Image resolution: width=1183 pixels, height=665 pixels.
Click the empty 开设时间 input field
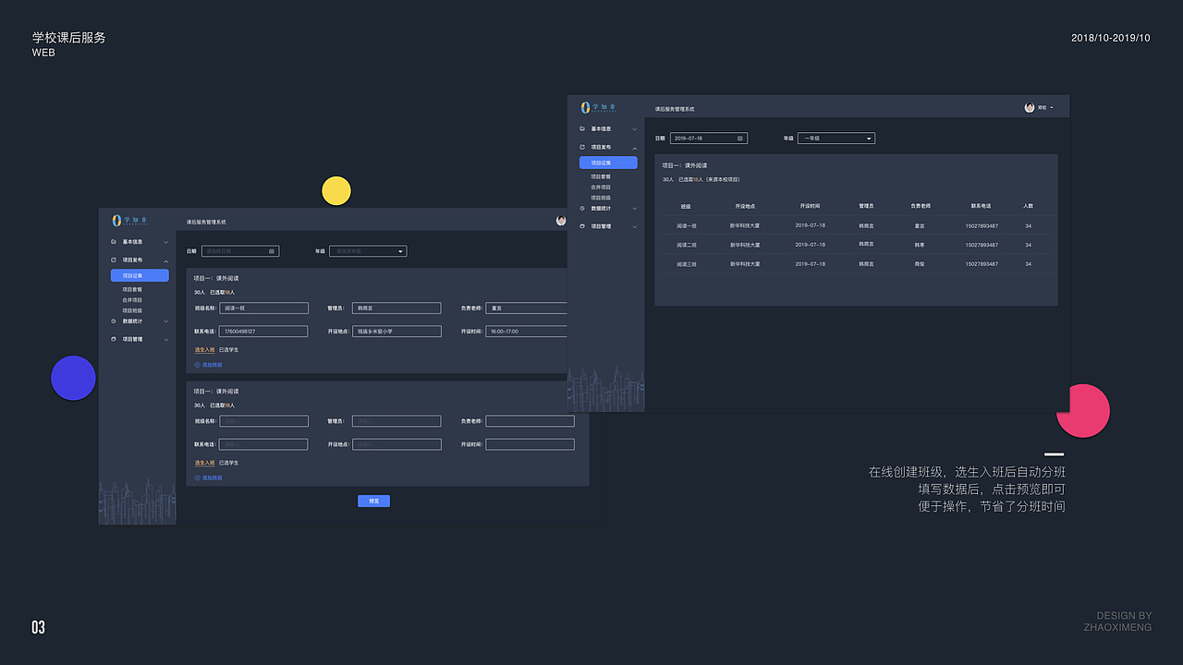(530, 444)
